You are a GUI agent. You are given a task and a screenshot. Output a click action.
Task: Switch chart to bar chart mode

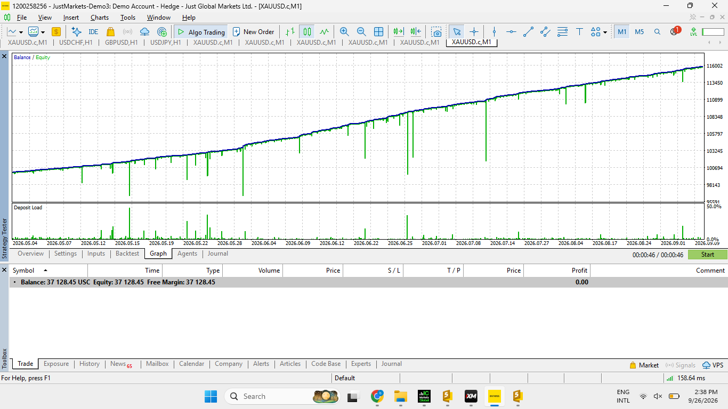[x=289, y=32]
